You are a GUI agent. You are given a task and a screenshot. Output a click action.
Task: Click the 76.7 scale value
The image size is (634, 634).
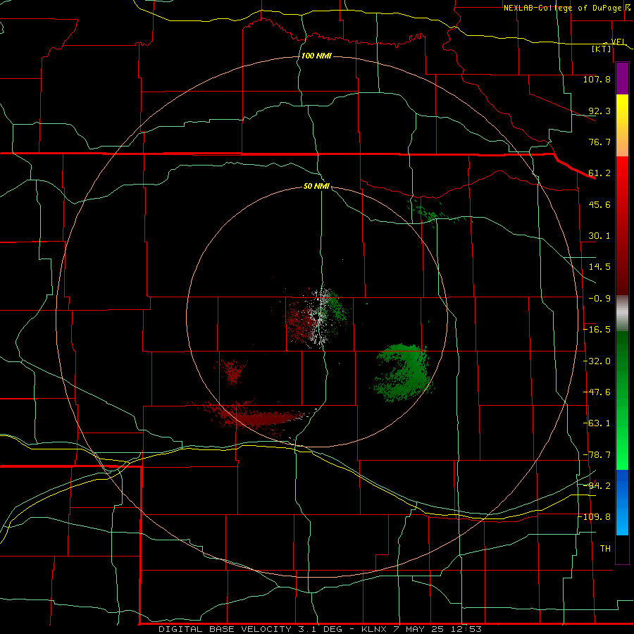click(x=599, y=142)
